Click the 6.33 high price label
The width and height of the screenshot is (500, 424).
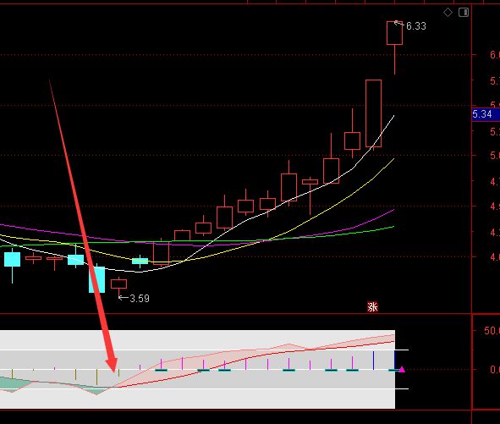point(416,26)
